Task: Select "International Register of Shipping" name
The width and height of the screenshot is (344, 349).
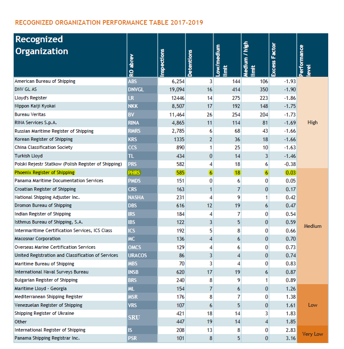Action: [50, 330]
